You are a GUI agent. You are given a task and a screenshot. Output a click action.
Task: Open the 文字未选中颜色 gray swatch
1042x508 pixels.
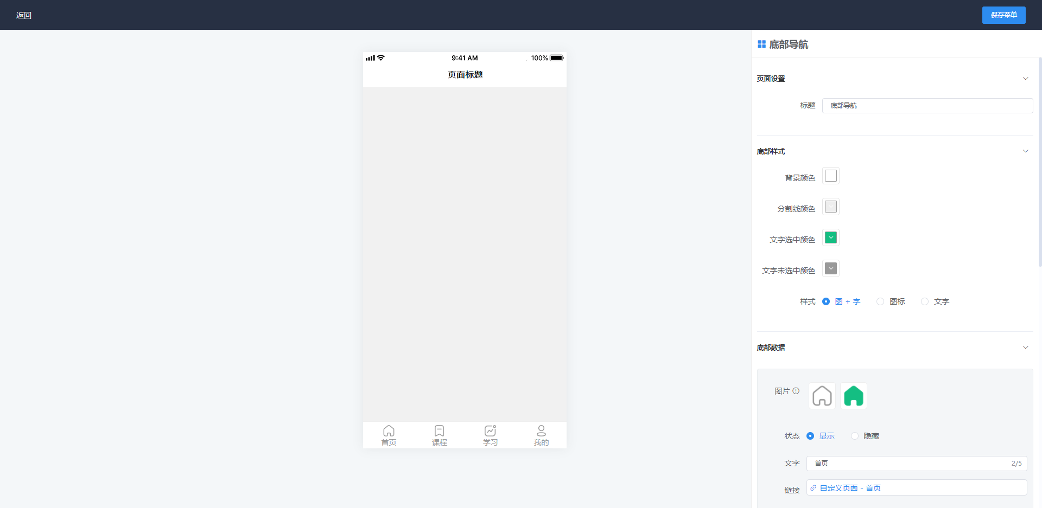(x=831, y=268)
